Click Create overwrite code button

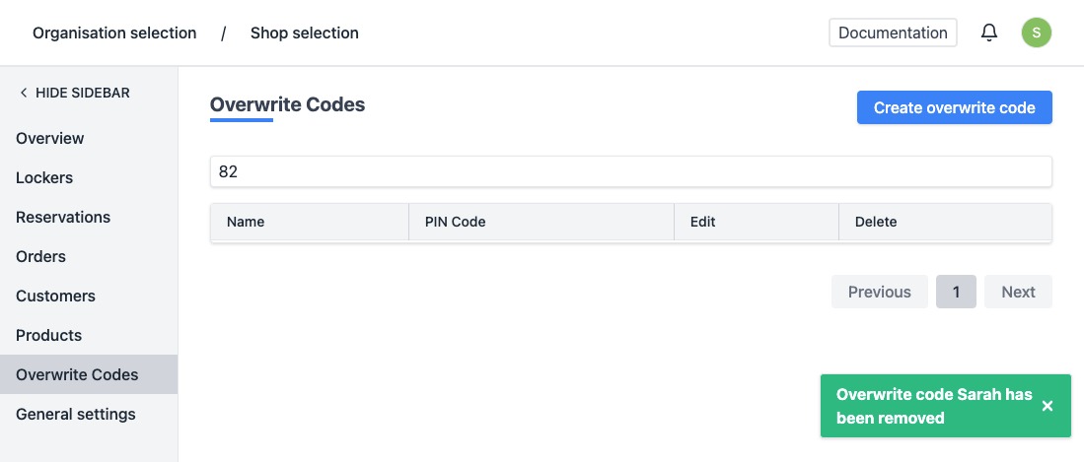[954, 107]
